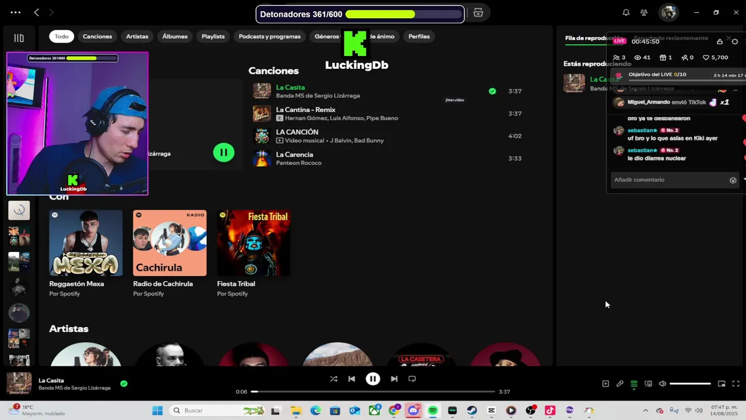The image size is (746, 420).
Task: Expand Your Library sidebar icon
Action: (x=19, y=38)
